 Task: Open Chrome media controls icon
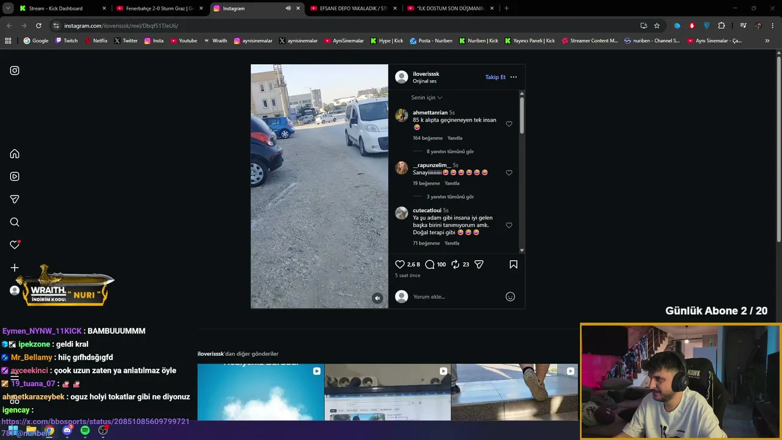point(743,26)
